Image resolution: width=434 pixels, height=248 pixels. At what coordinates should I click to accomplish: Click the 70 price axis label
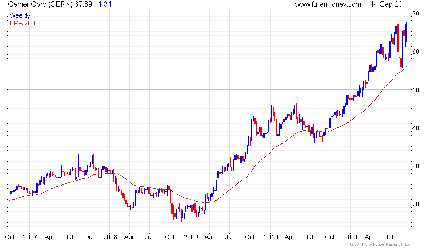coord(416,13)
